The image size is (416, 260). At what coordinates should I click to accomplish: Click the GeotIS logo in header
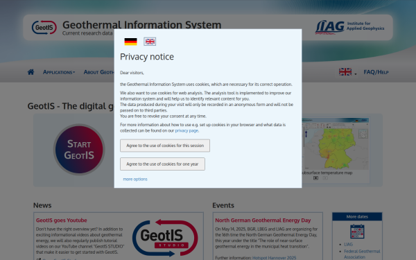44,27
